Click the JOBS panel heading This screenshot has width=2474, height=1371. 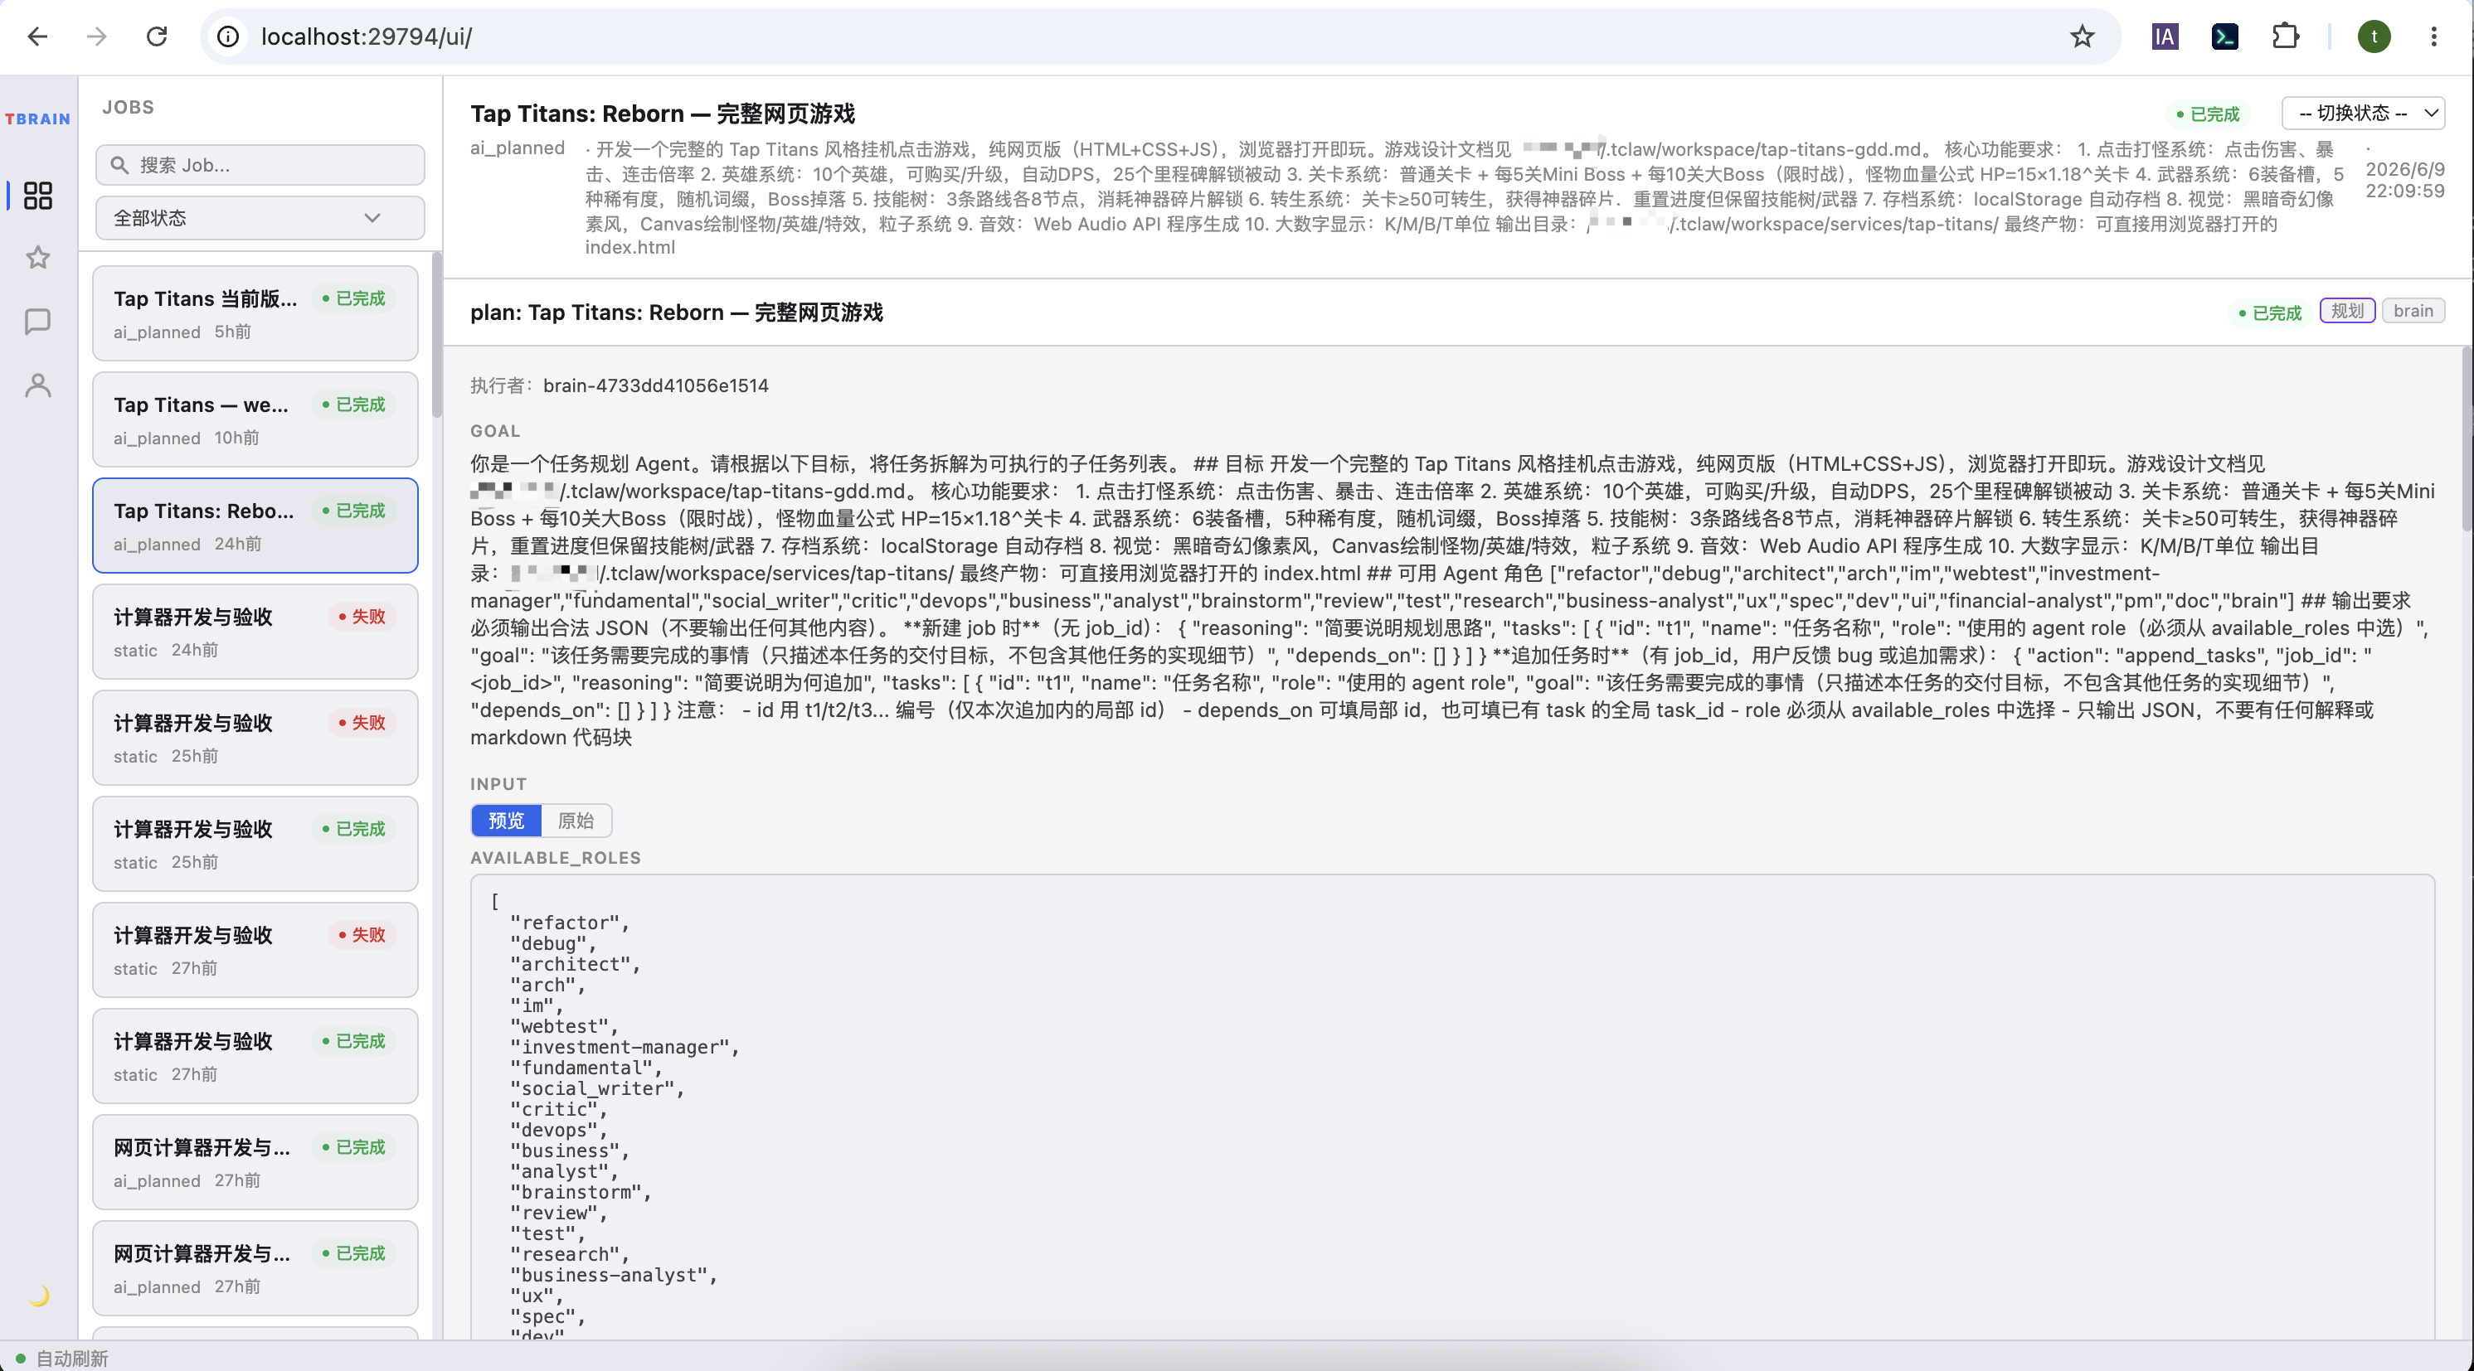(x=128, y=108)
